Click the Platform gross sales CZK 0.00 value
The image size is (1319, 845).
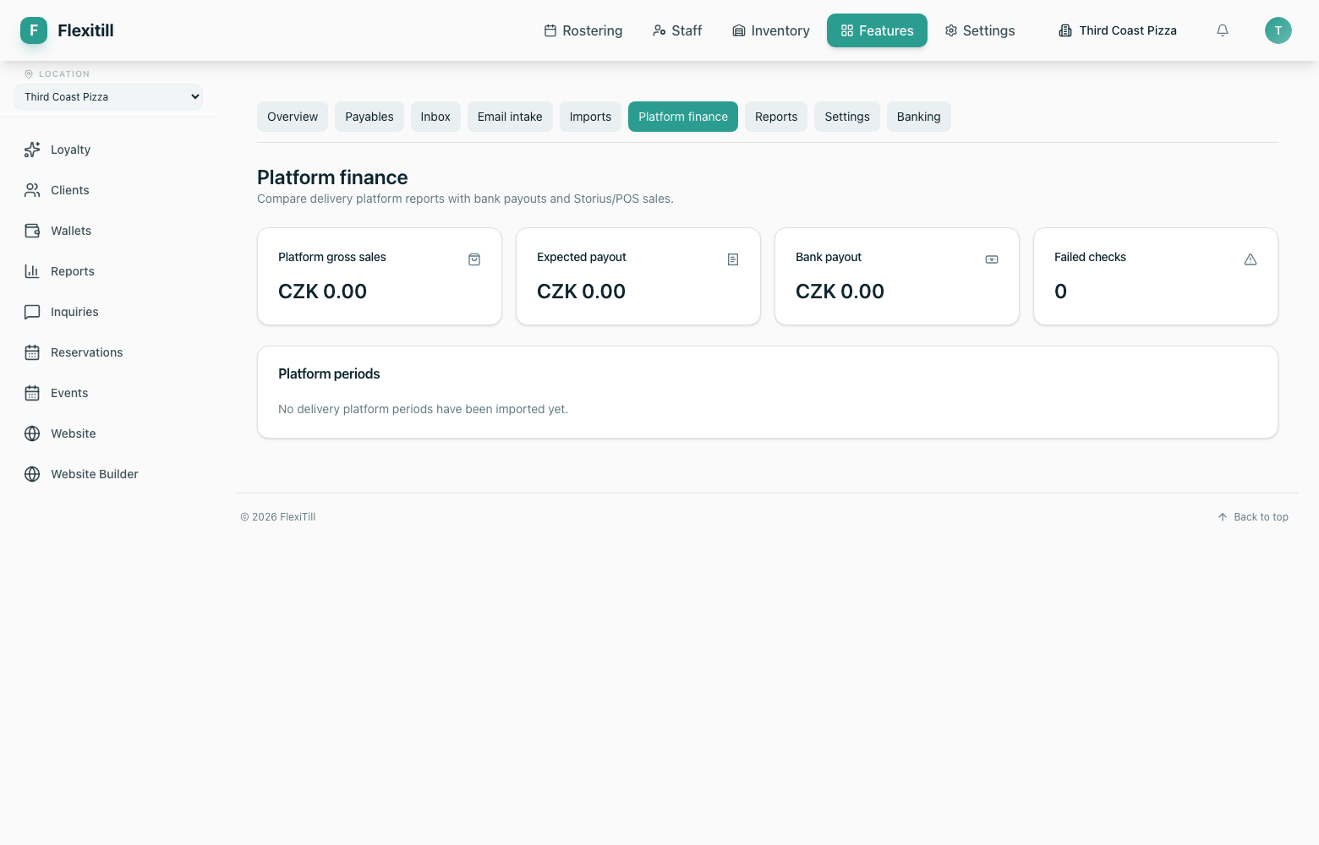(322, 292)
